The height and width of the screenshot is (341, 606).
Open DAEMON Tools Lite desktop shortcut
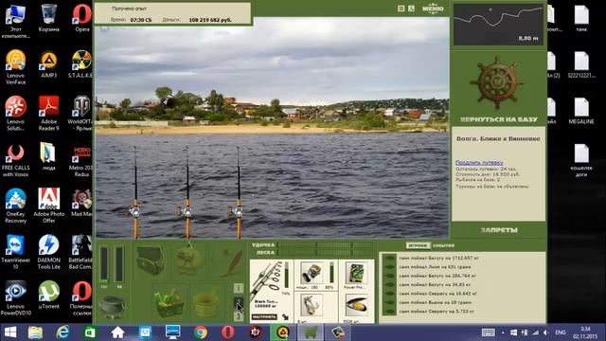[x=48, y=252]
